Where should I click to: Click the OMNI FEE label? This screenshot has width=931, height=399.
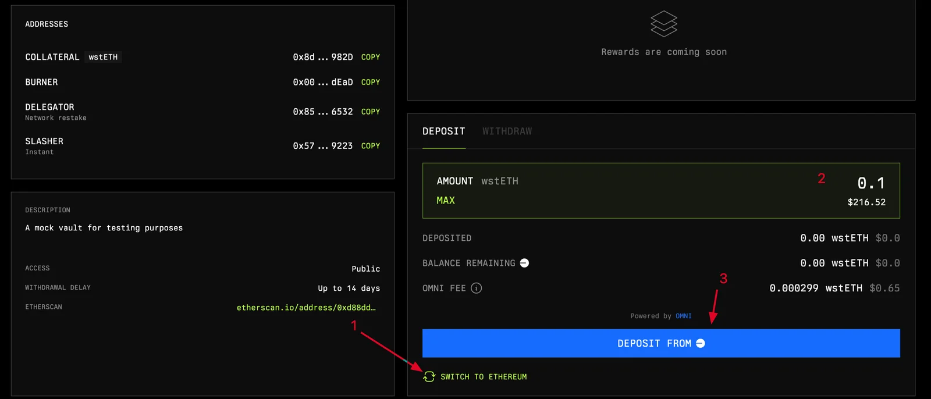[444, 288]
